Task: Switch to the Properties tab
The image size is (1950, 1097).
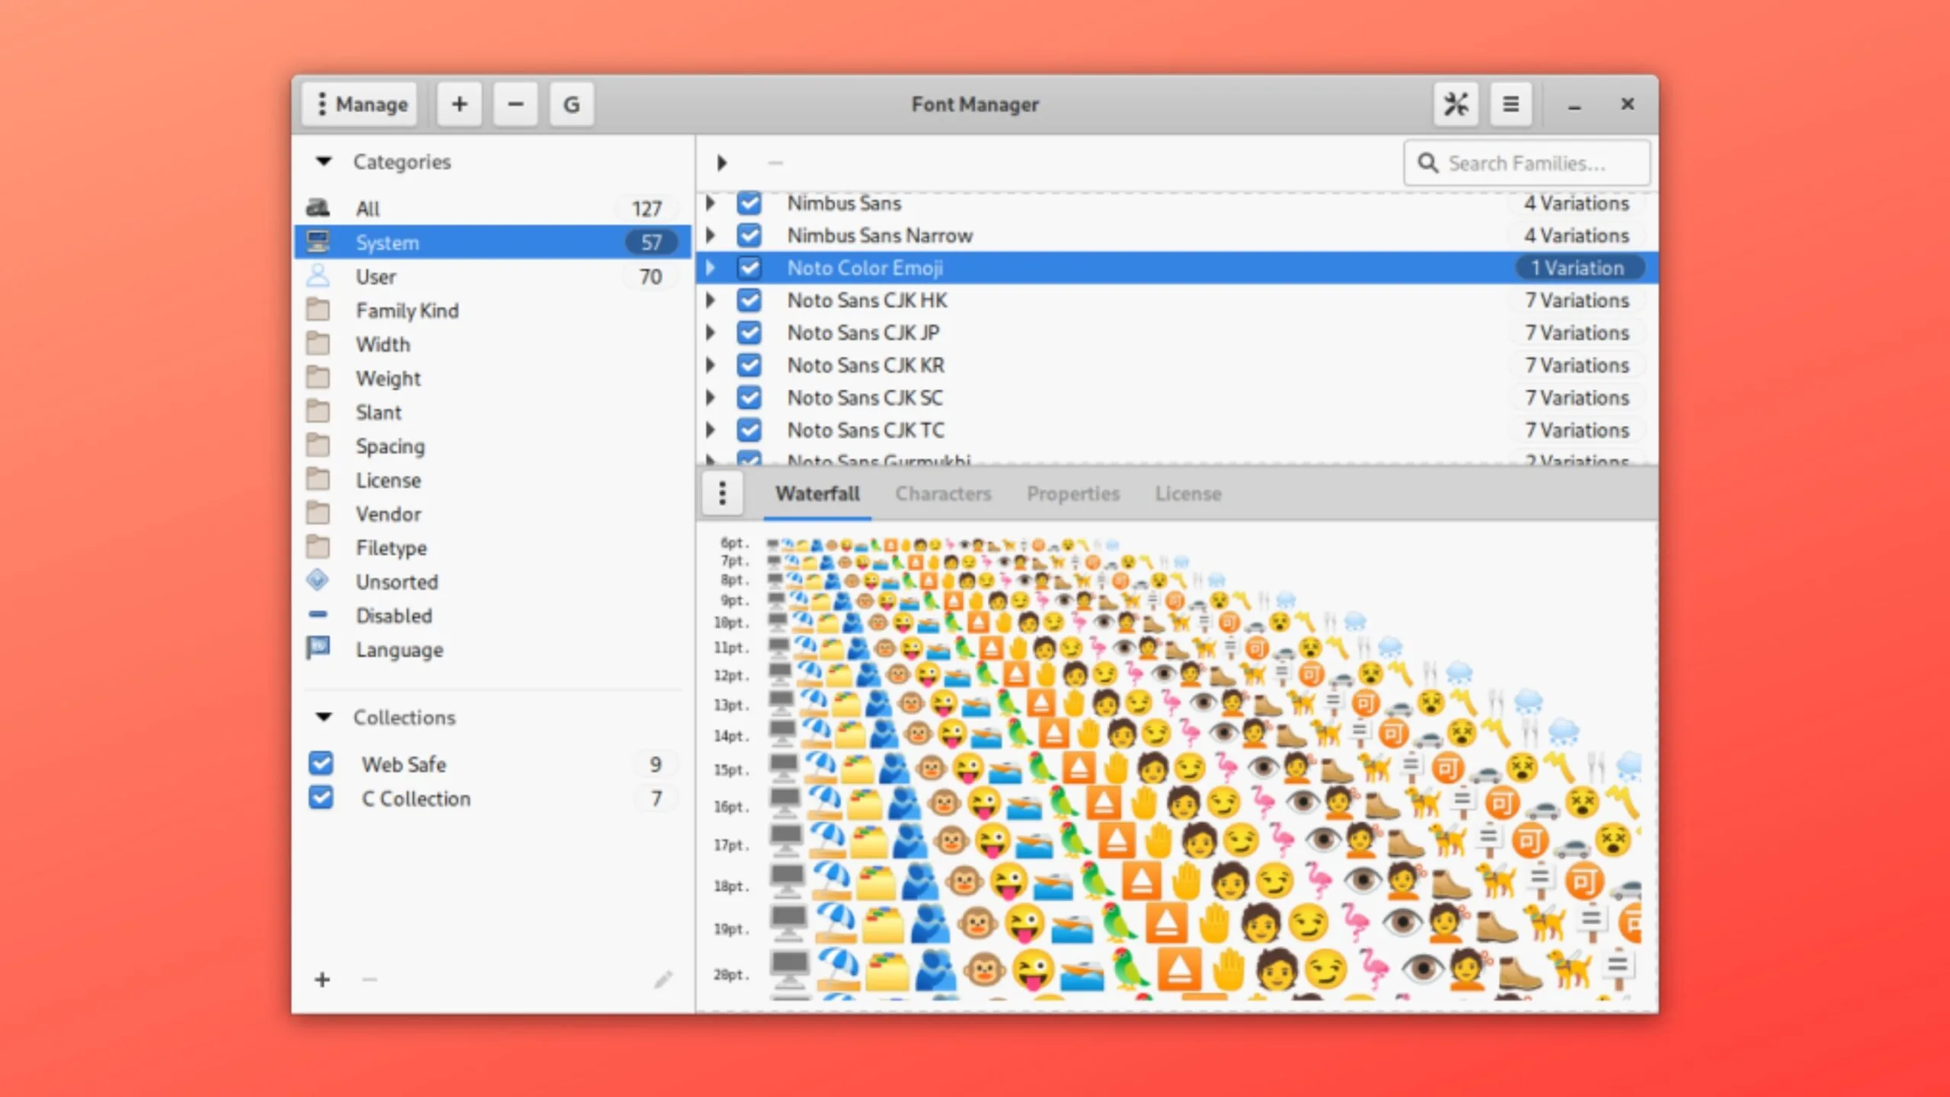Action: pyautogui.click(x=1072, y=493)
